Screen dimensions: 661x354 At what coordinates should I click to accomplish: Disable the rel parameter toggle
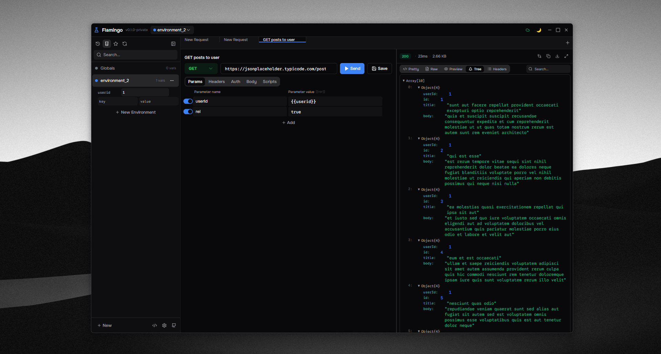coord(188,112)
